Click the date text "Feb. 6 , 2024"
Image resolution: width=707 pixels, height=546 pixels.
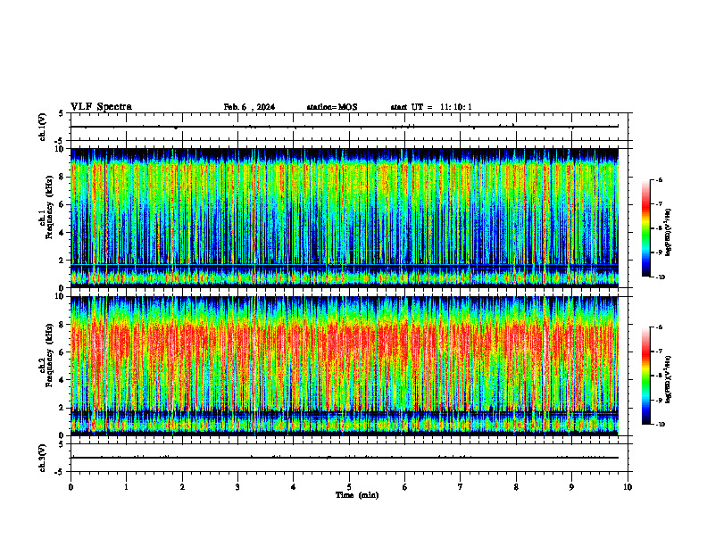(x=249, y=107)
